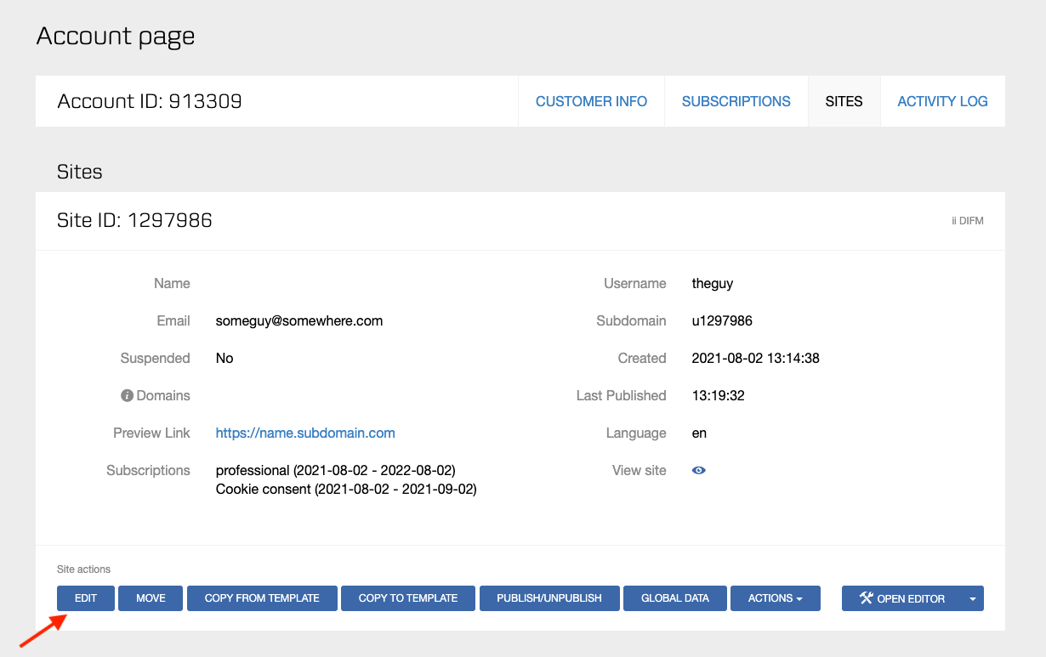Open the Subscriptions tab
Viewport: 1046px width, 657px height.
pos(736,101)
